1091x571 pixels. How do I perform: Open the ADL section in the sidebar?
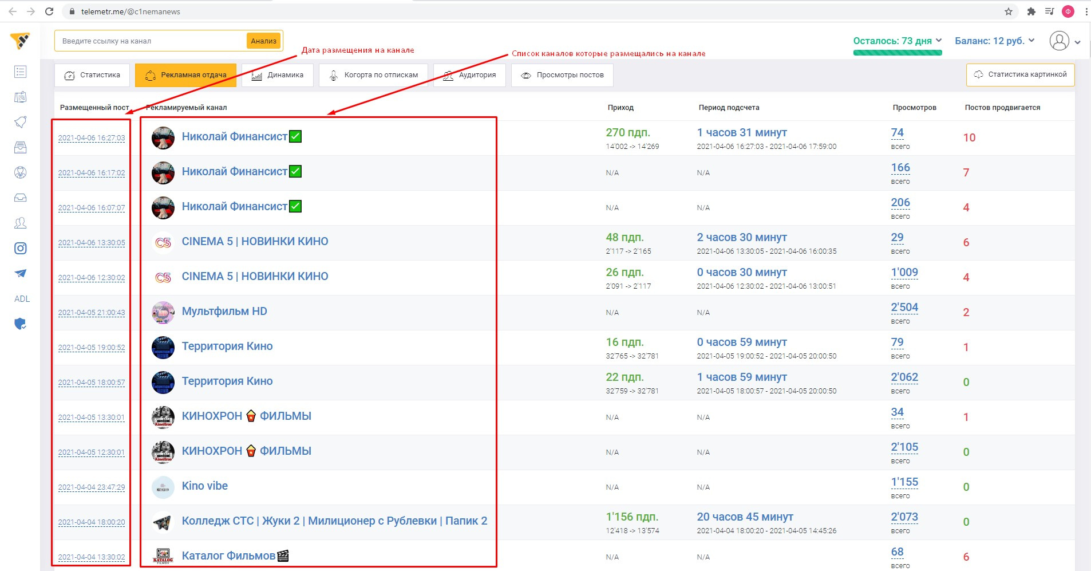pos(22,299)
